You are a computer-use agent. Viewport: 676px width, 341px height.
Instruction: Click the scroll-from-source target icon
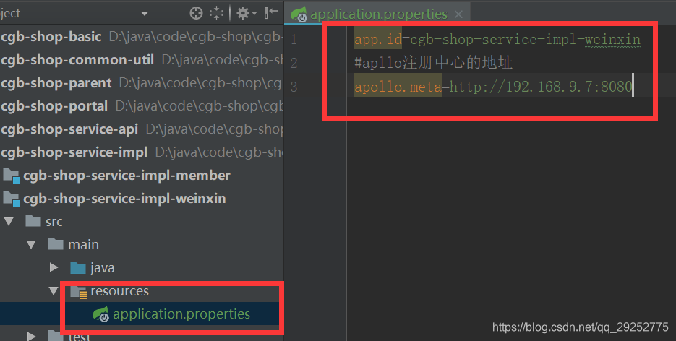click(196, 13)
